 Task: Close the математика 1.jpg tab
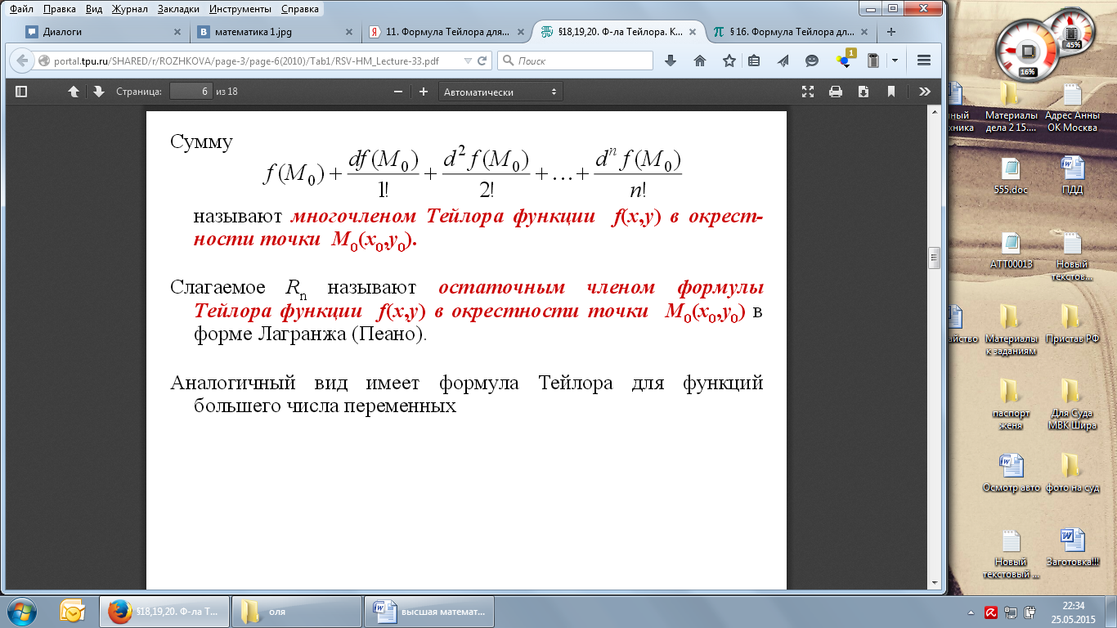click(349, 33)
